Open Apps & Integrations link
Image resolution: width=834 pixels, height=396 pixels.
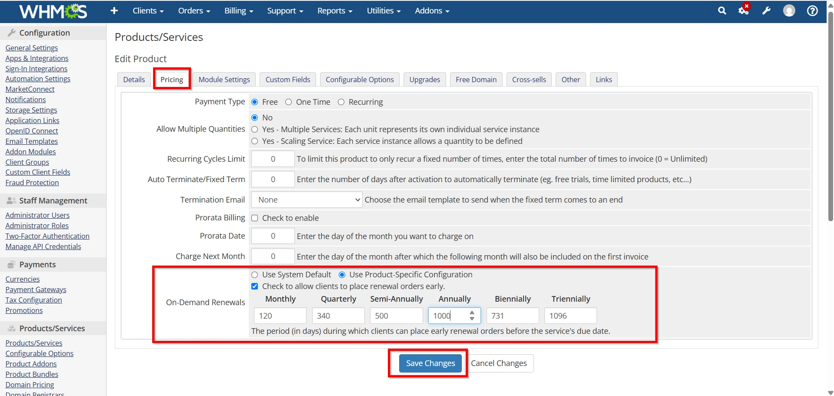37,58
